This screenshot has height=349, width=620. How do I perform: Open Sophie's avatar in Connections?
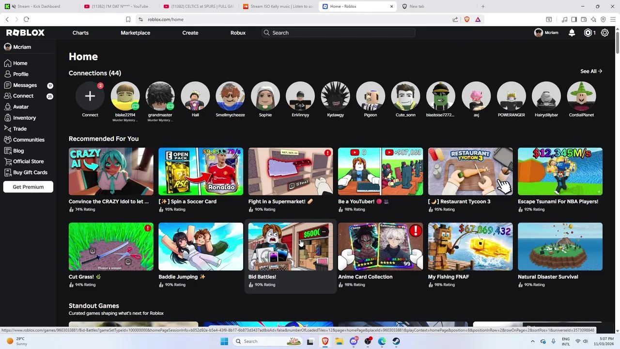(265, 96)
